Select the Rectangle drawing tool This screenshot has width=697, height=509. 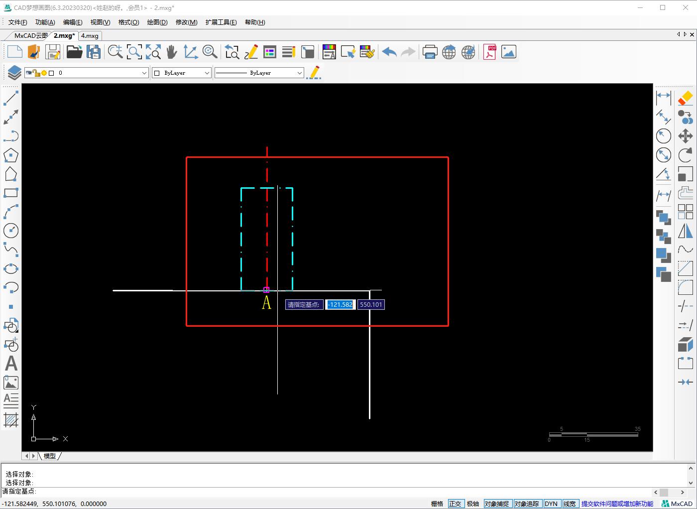click(11, 193)
